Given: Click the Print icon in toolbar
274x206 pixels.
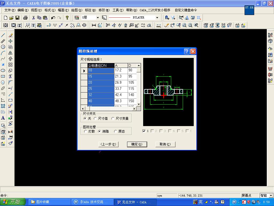Looking at the screenshot, I should tap(25, 17).
